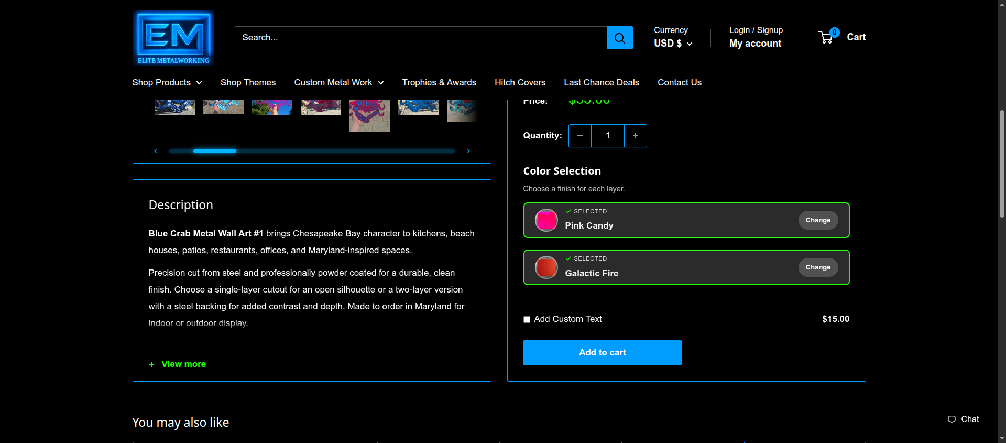The image size is (1006, 443).
Task: Click the previous thumbnails arrow
Action: click(156, 151)
